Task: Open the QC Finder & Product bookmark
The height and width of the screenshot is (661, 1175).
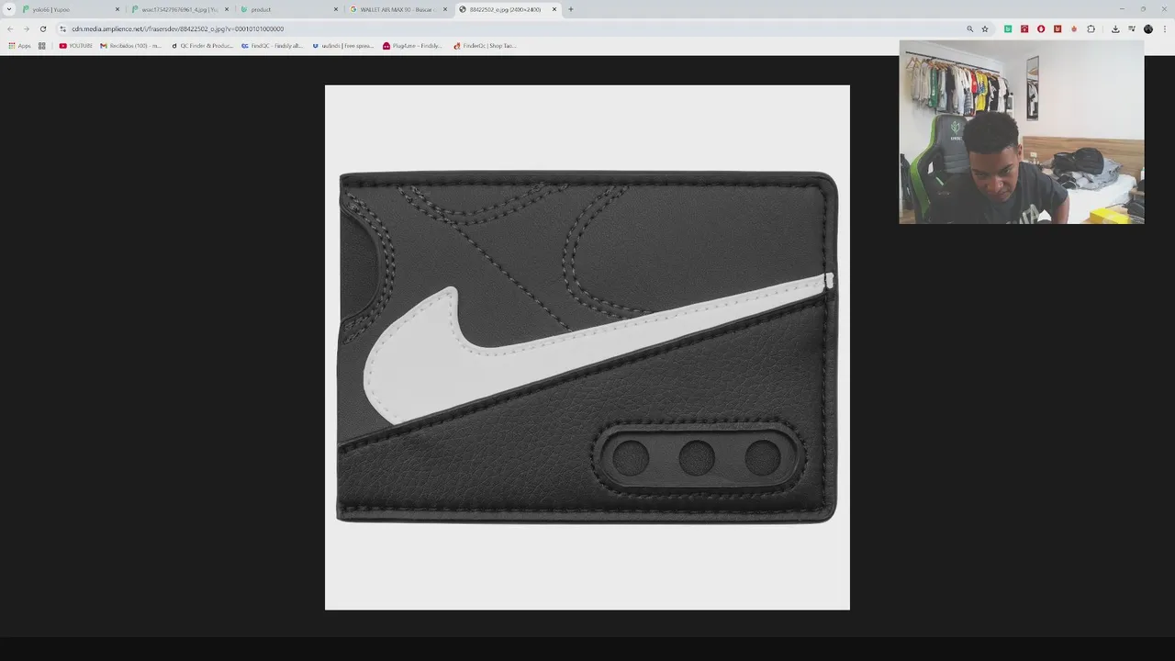Action: pos(203,45)
